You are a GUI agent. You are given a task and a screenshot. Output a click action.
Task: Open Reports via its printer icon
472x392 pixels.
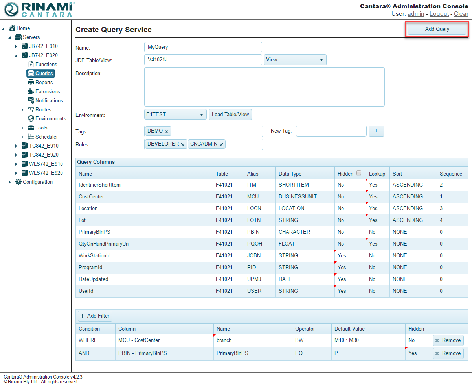(x=31, y=82)
